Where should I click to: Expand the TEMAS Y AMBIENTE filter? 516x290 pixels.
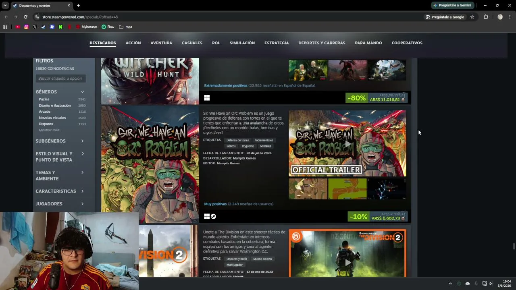pyautogui.click(x=82, y=172)
